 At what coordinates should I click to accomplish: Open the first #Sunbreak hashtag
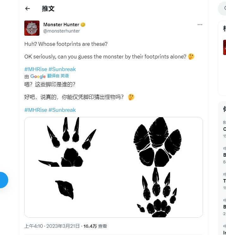(62, 69)
